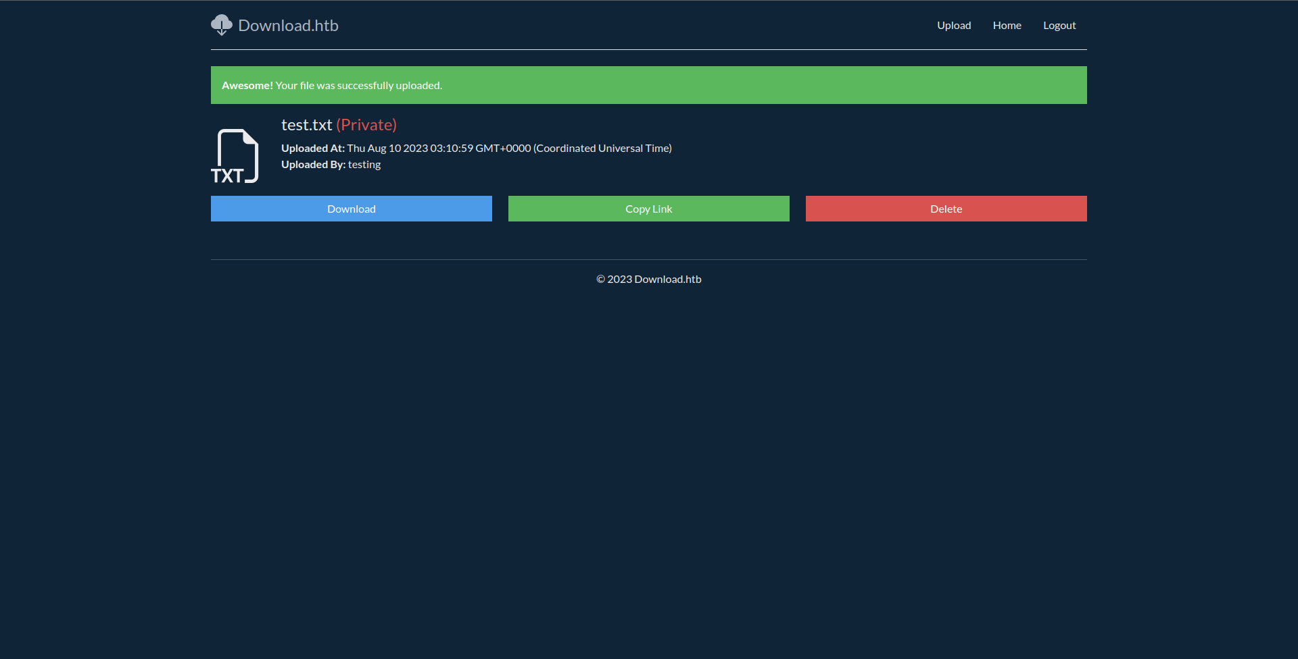Go to the Upload page
This screenshot has height=659, width=1298.
click(953, 26)
